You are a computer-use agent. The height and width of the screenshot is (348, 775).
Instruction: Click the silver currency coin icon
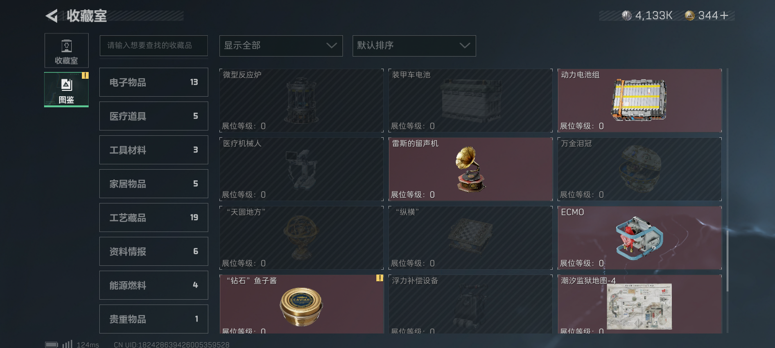coord(627,15)
